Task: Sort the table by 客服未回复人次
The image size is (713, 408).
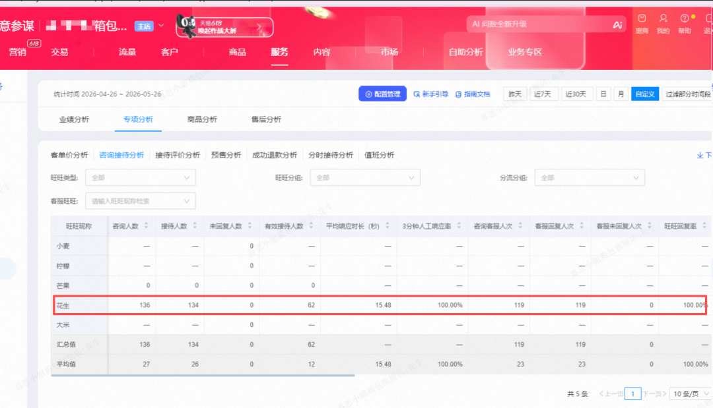Action: click(x=650, y=225)
